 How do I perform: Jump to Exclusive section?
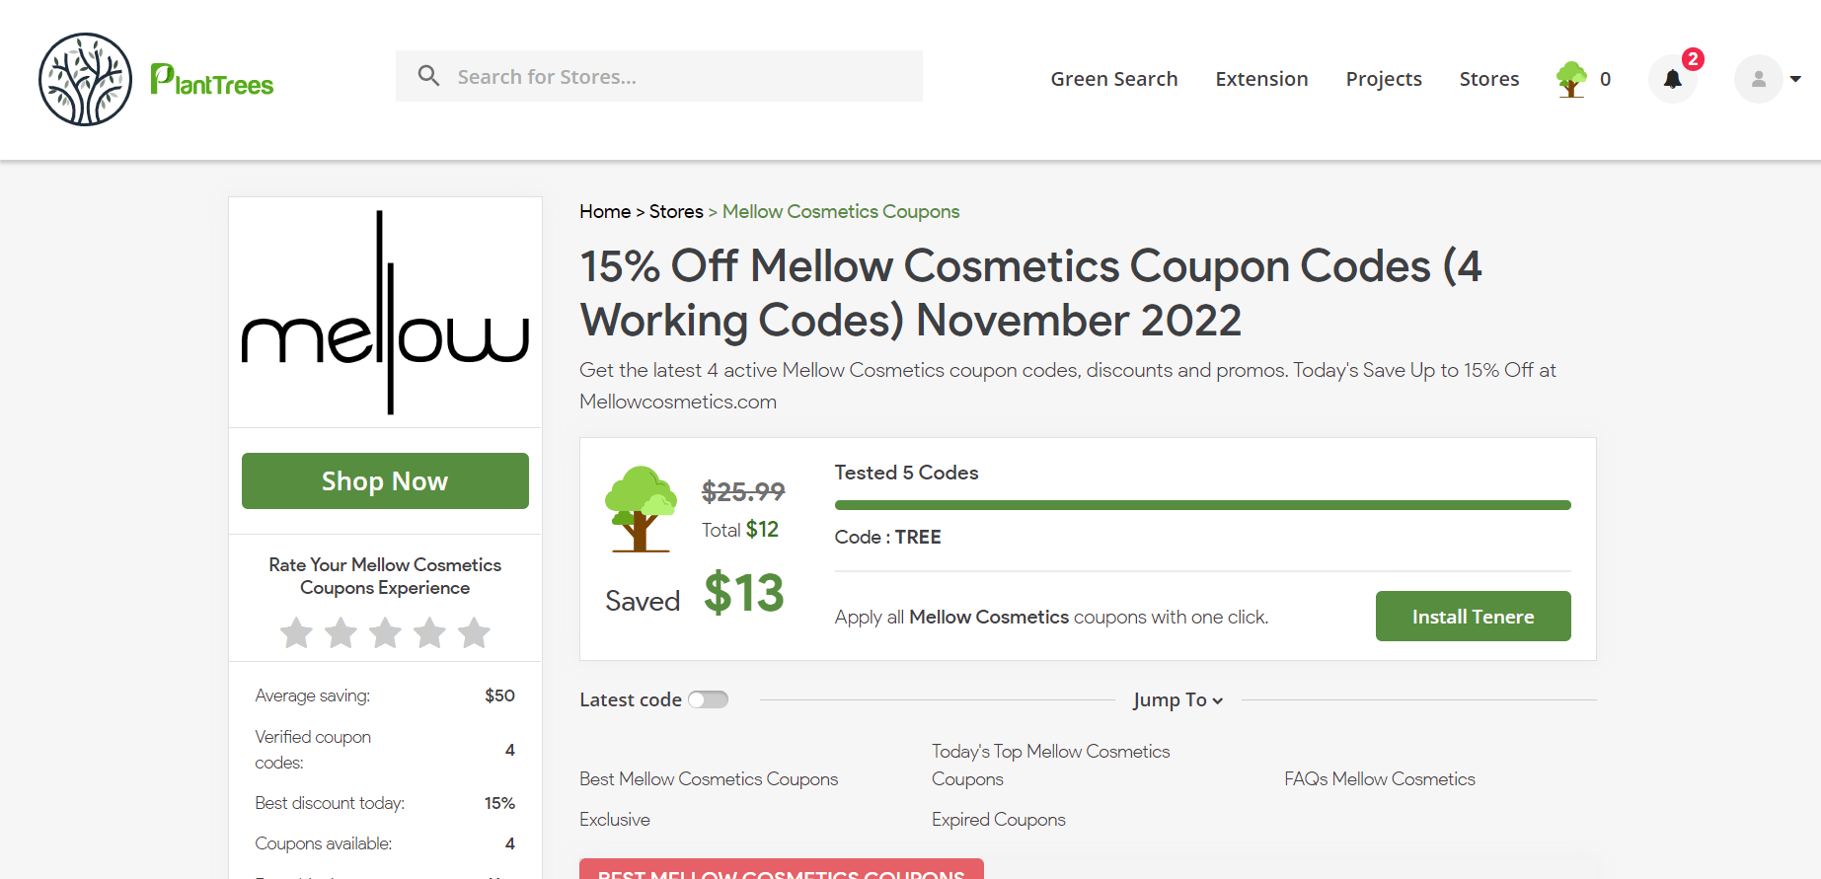pyautogui.click(x=615, y=819)
